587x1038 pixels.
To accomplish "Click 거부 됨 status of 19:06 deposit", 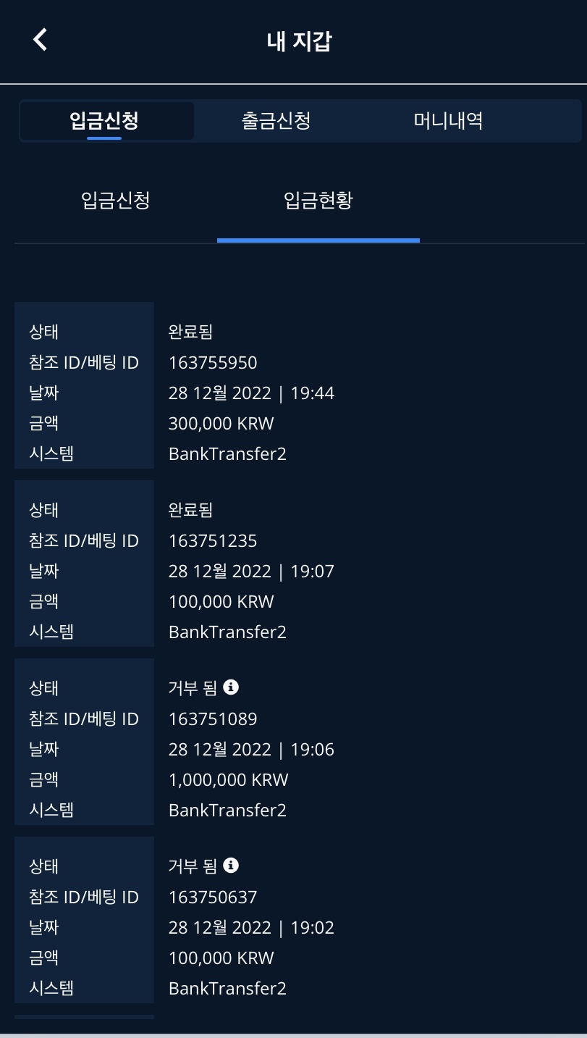I will 193,687.
